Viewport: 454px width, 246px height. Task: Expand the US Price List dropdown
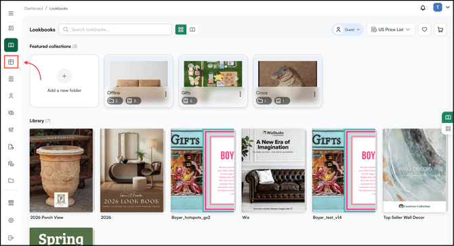click(x=390, y=30)
